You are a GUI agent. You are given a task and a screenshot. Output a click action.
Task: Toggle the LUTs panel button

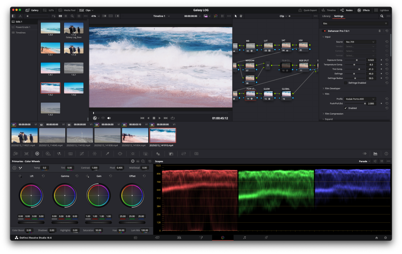coord(49,10)
